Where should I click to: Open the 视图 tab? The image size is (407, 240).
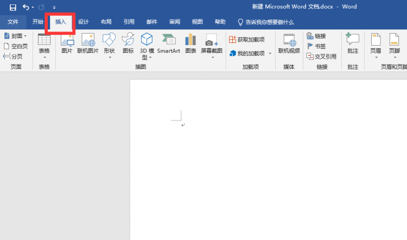click(x=198, y=22)
